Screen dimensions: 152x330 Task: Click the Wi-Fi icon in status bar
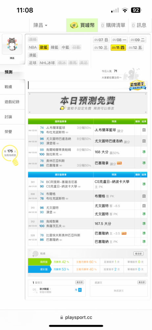point(125,10)
